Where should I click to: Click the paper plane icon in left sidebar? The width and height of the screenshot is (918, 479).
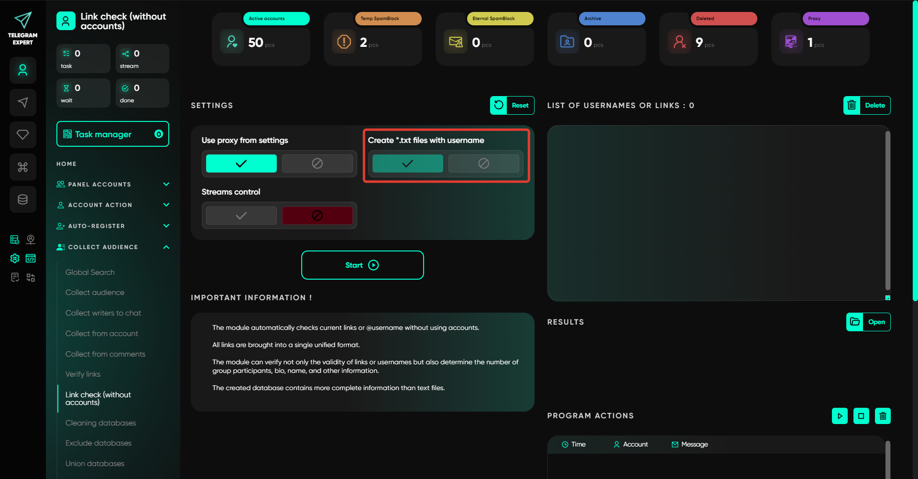coord(22,102)
